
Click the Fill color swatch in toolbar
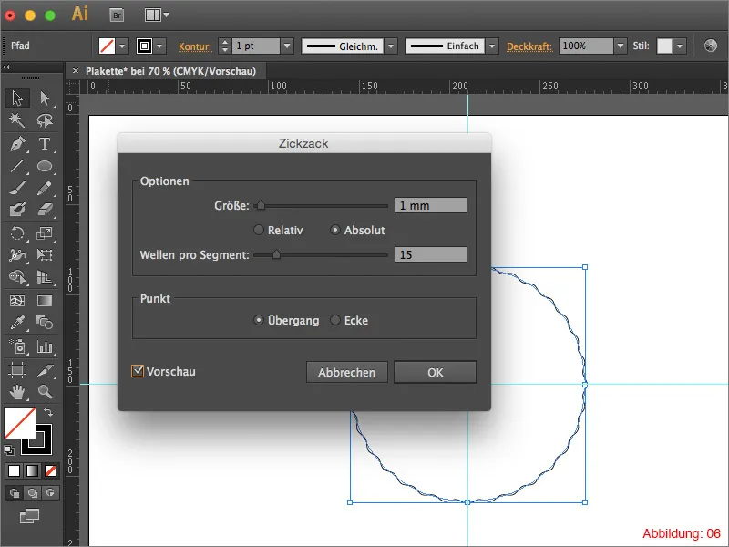click(20, 423)
